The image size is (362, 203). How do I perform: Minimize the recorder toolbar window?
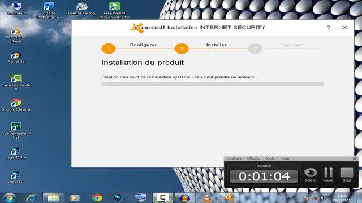click(x=346, y=158)
